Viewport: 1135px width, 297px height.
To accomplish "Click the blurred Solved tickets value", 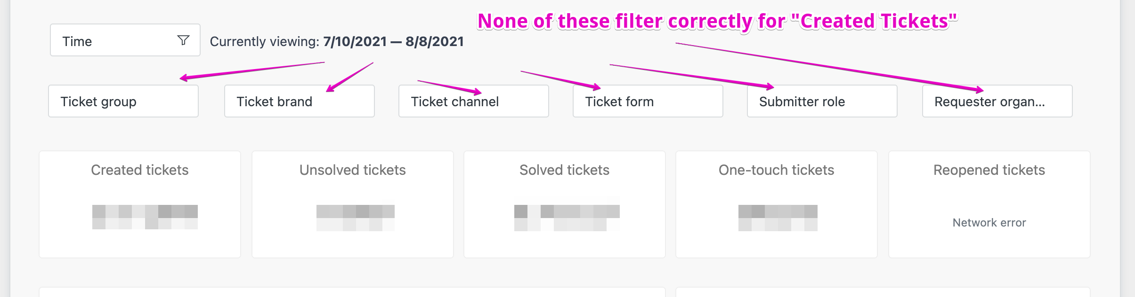I will [567, 218].
